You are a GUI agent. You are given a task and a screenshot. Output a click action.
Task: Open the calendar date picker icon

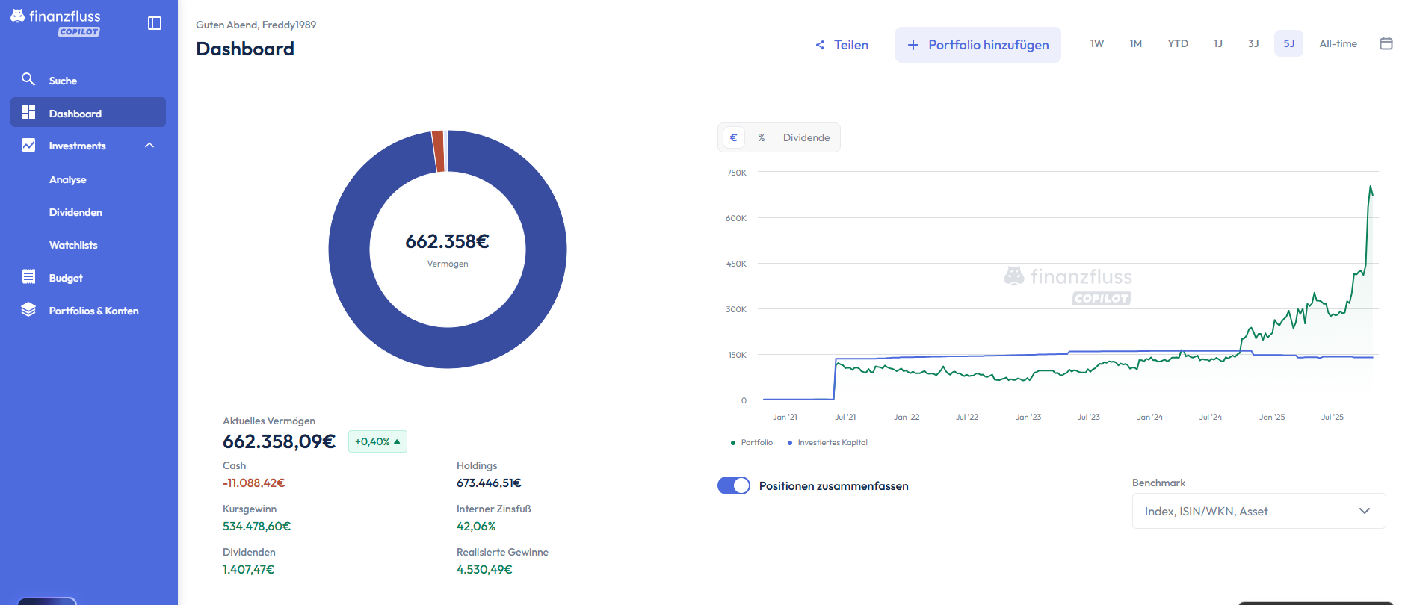point(1386,43)
